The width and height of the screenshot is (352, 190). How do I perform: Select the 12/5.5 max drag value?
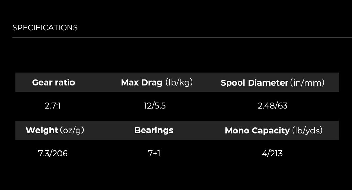155,105
